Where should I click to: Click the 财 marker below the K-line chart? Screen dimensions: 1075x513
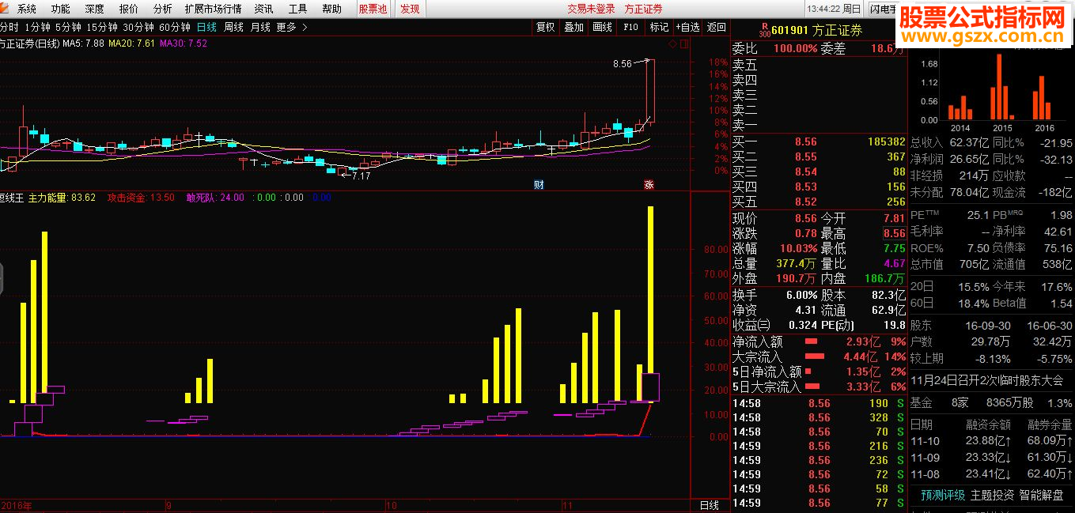pyautogui.click(x=539, y=185)
